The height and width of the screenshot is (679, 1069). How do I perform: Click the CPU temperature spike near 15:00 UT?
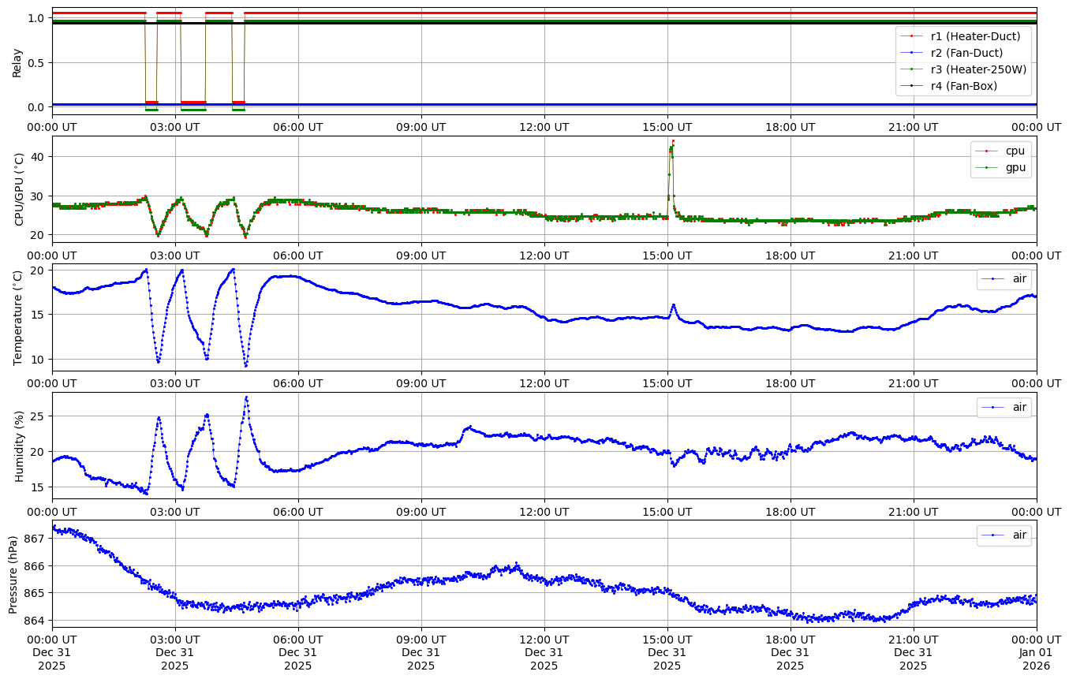pos(672,143)
